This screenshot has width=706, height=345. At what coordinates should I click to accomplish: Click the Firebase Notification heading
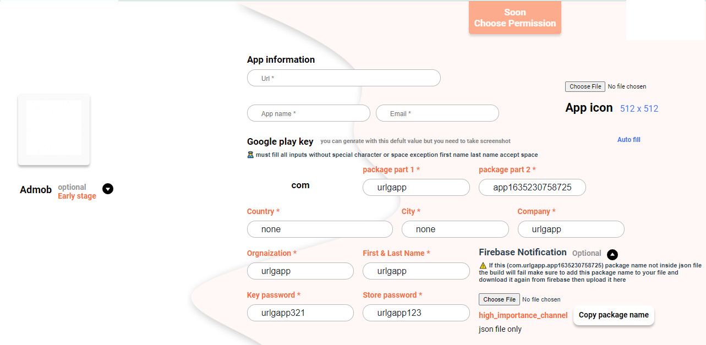click(523, 252)
